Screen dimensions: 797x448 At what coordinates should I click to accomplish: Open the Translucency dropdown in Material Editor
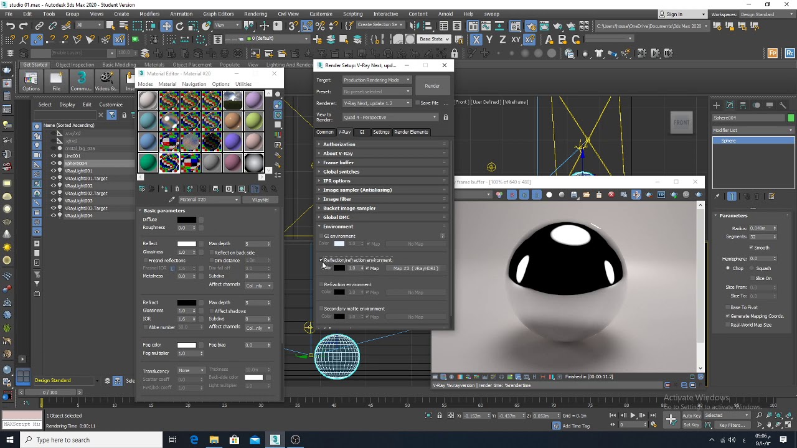191,370
